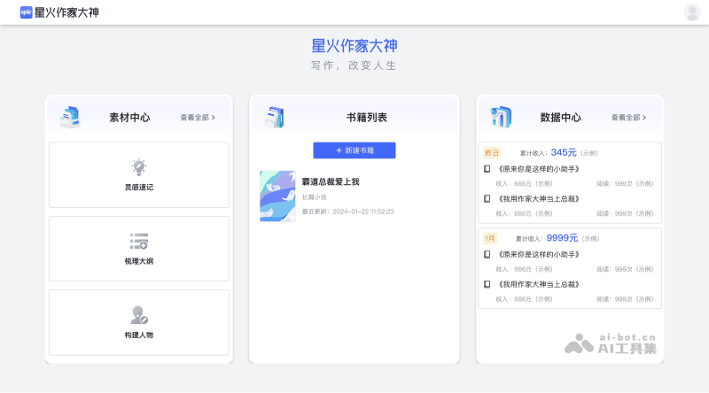This screenshot has width=709, height=393.
Task: Expand 查看全部 in the 数据中心 panel
Action: (628, 117)
